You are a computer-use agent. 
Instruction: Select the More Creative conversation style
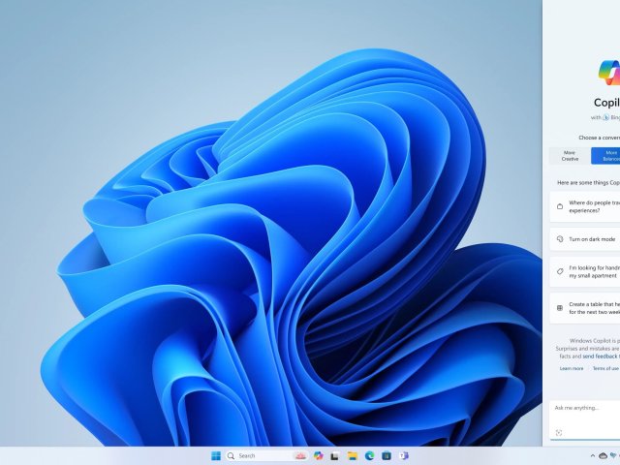(570, 156)
